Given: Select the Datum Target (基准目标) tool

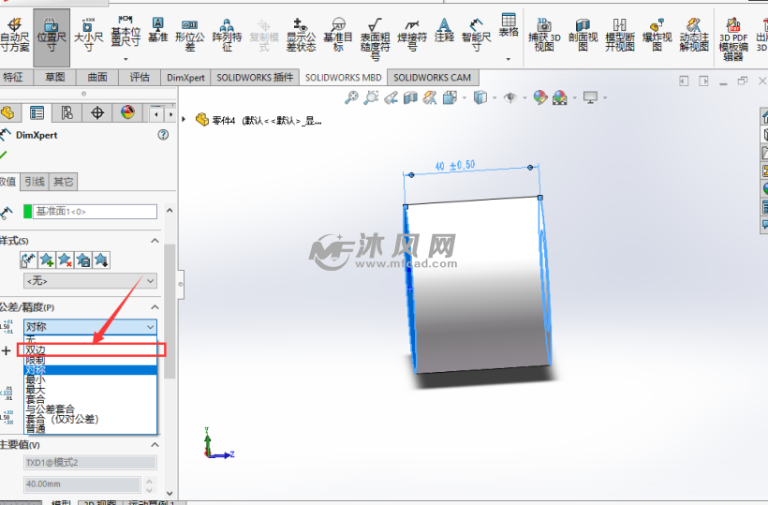Looking at the screenshot, I should pyautogui.click(x=338, y=36).
